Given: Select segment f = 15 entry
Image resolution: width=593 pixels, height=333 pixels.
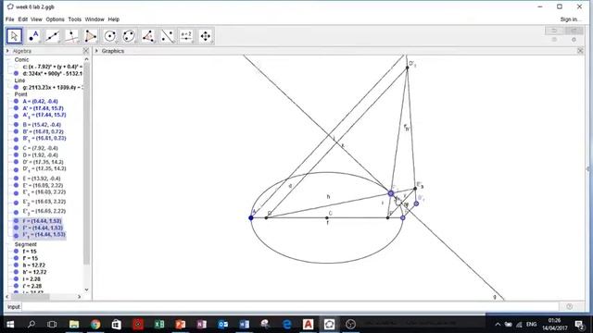Looking at the screenshot, I should click(x=30, y=252).
